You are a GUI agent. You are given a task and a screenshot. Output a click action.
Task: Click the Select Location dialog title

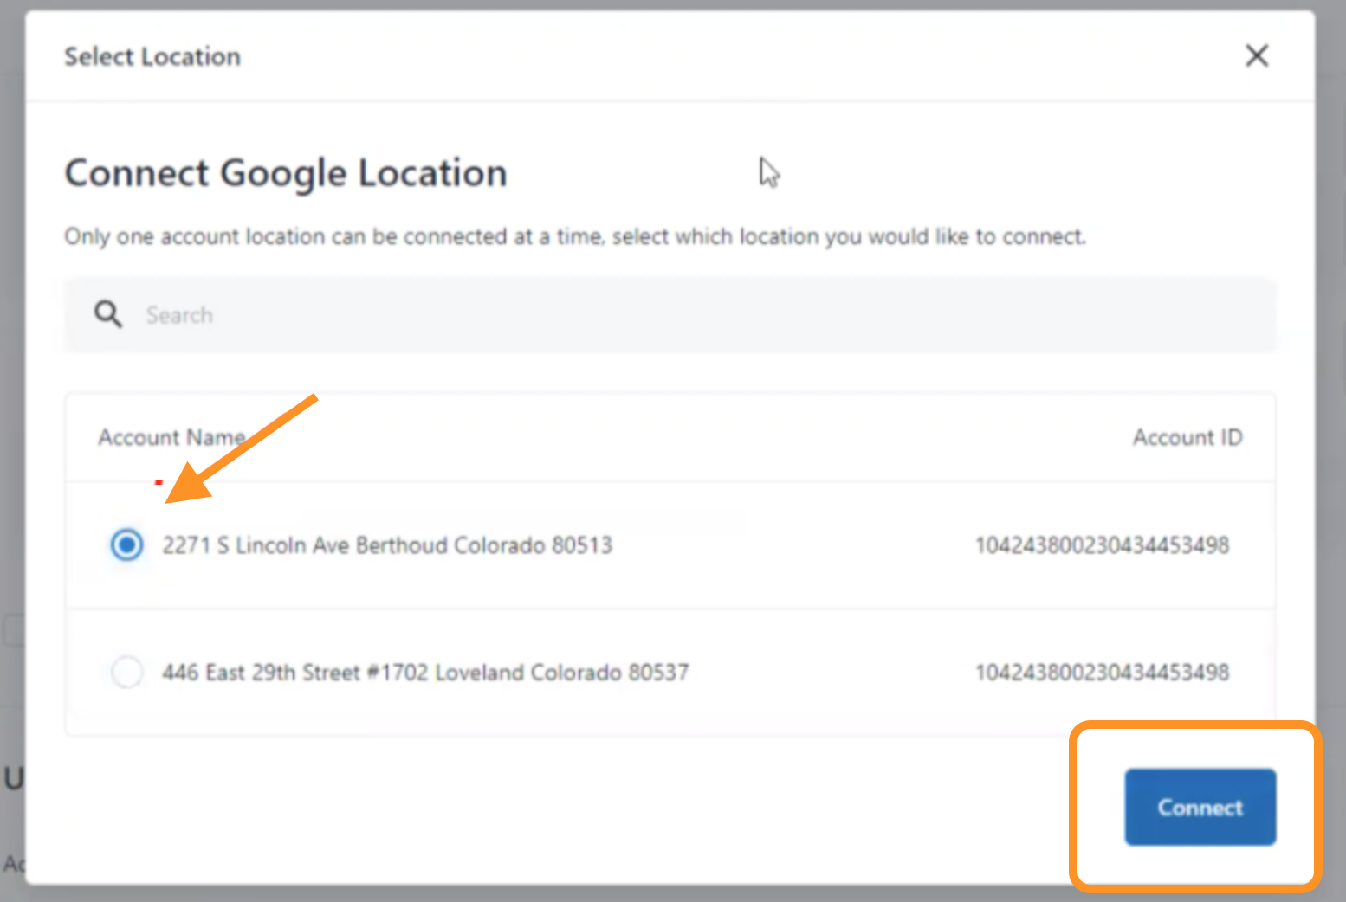[x=152, y=56]
